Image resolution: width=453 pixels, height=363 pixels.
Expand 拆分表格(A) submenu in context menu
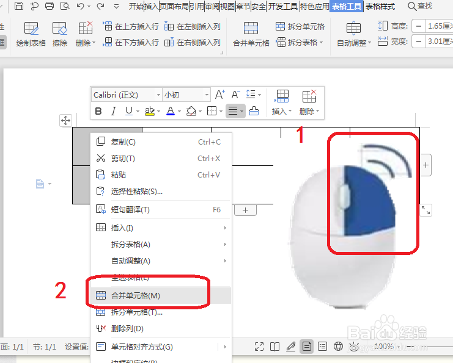[161, 245]
